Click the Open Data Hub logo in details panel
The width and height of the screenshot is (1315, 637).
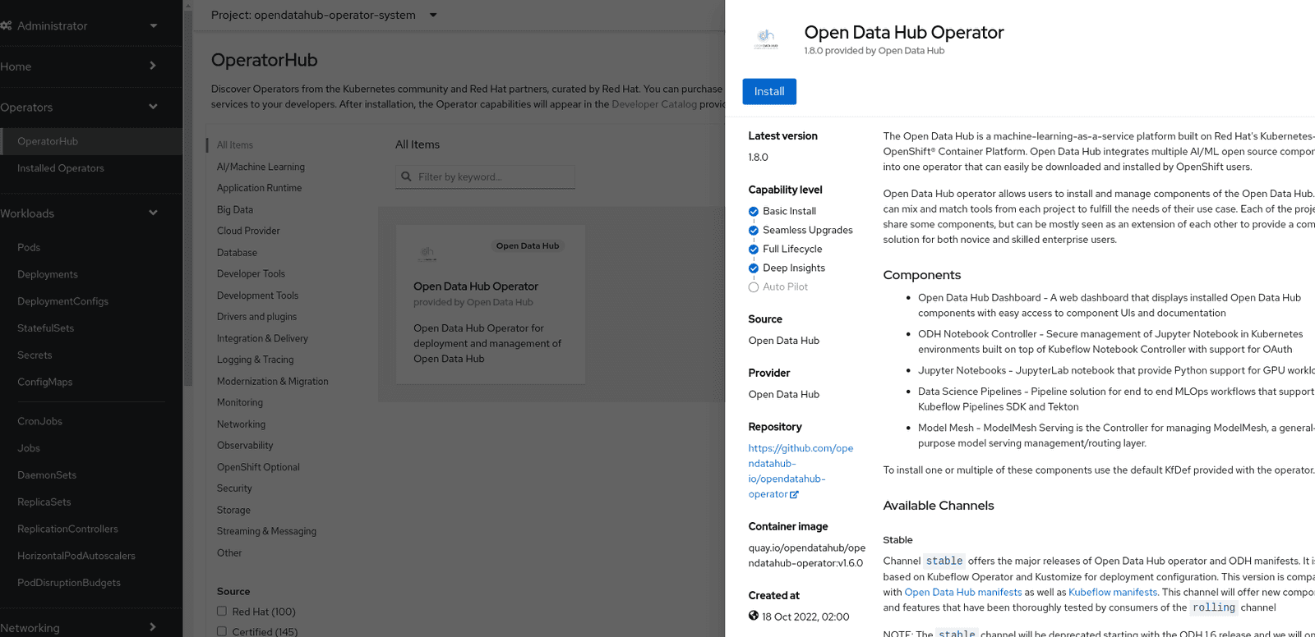[x=766, y=39]
